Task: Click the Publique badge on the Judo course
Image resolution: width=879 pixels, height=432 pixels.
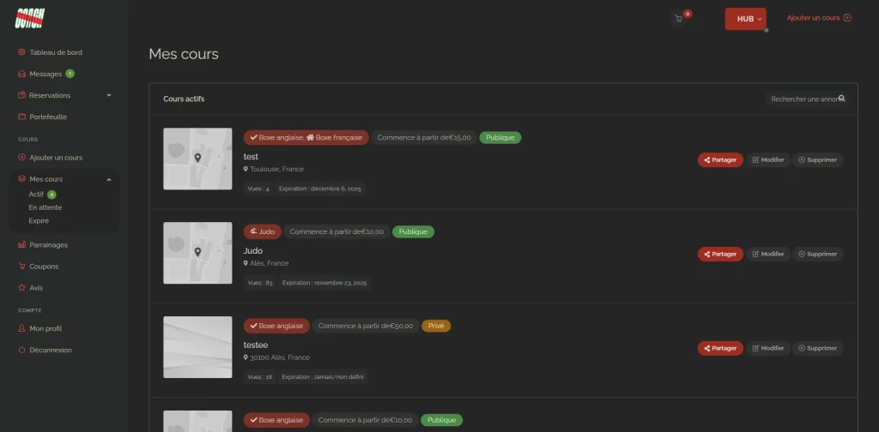Action: (413, 231)
